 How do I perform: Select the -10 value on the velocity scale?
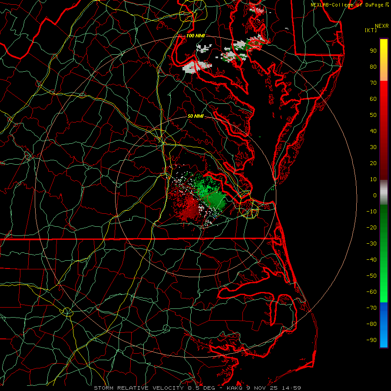coord(371,212)
